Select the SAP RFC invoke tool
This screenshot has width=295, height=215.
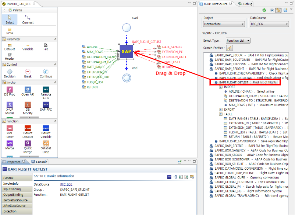[x=46, y=107]
